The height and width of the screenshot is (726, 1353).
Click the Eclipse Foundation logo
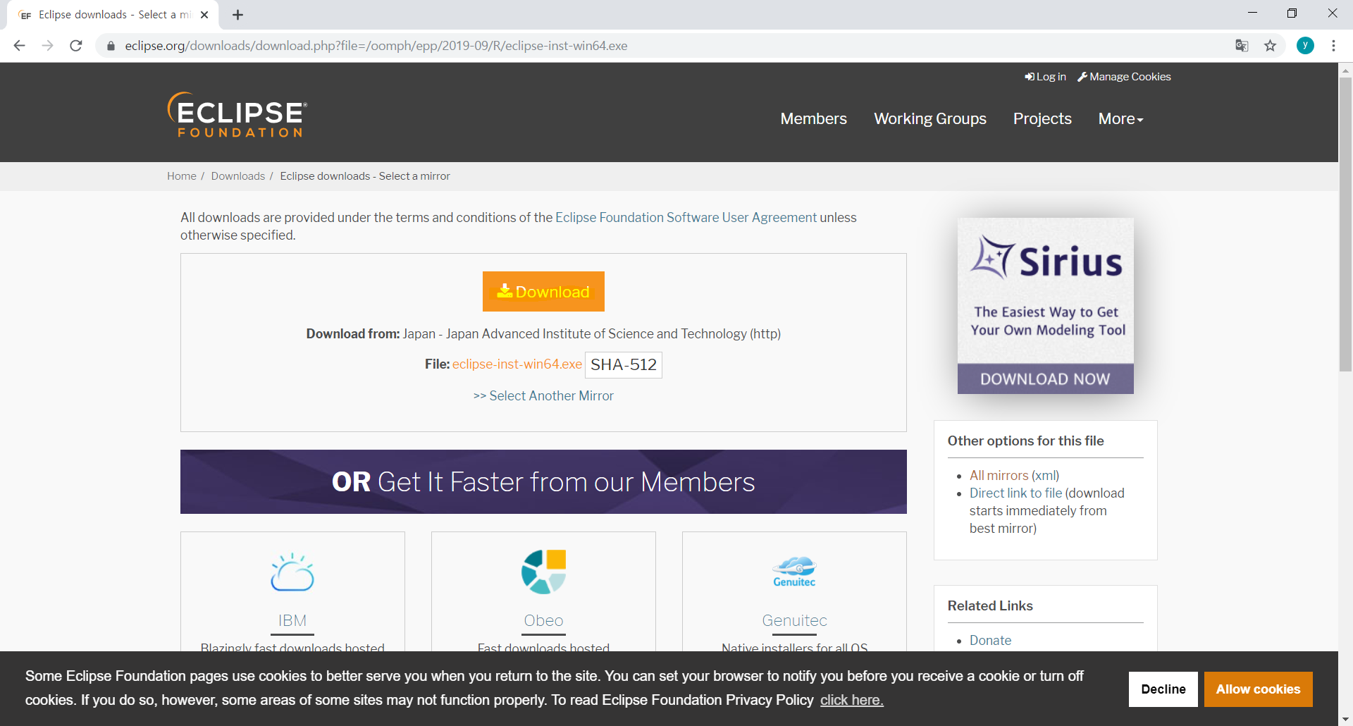(237, 114)
